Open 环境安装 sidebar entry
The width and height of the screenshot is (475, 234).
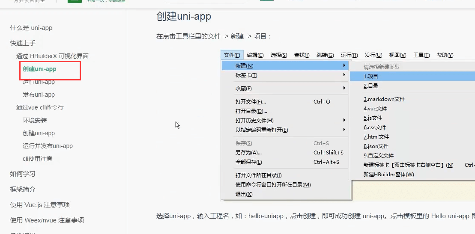[x=35, y=121]
